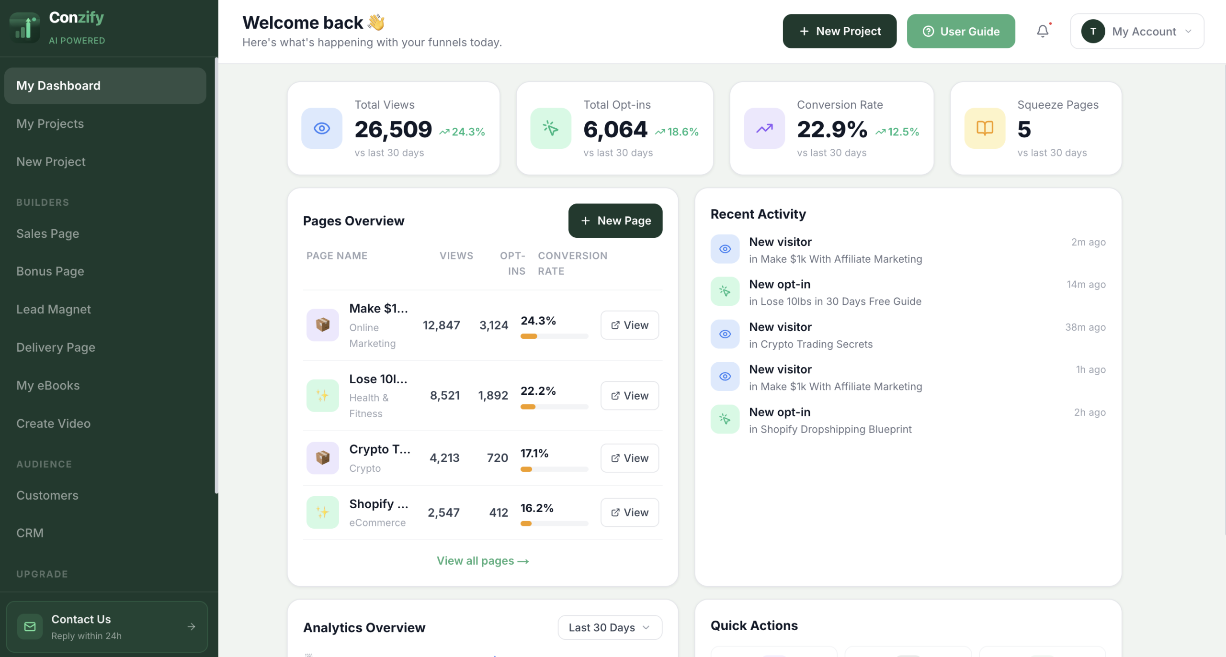Click the Contact Us card
Screen dimensions: 1226x657
pyautogui.click(x=106, y=627)
